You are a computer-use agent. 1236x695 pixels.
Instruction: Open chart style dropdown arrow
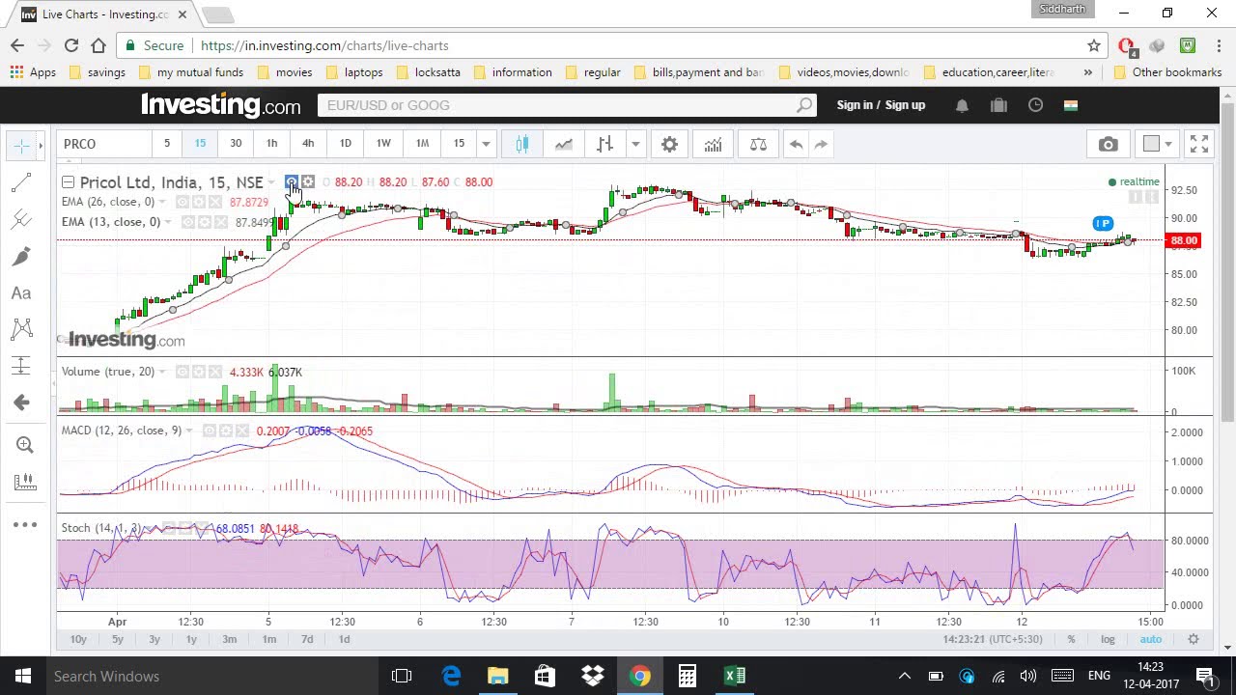coord(635,144)
